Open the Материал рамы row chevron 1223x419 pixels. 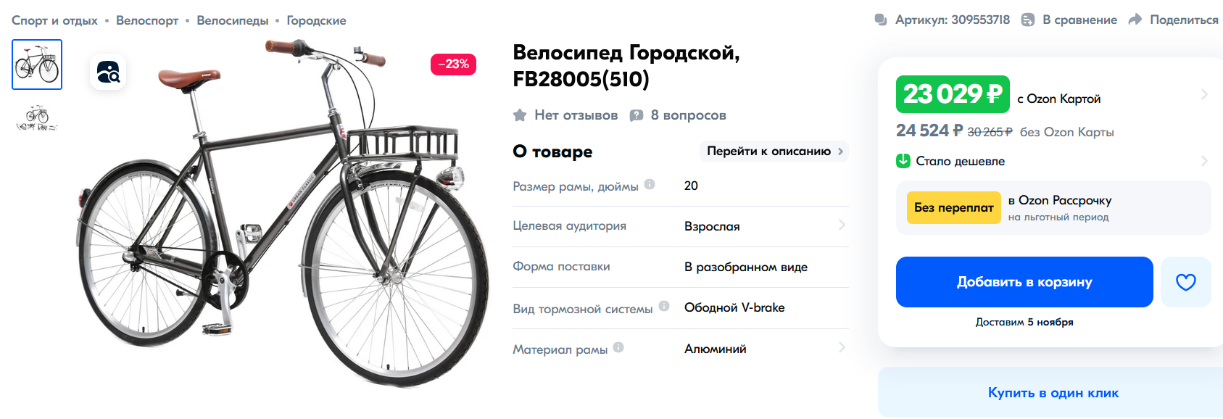(842, 348)
